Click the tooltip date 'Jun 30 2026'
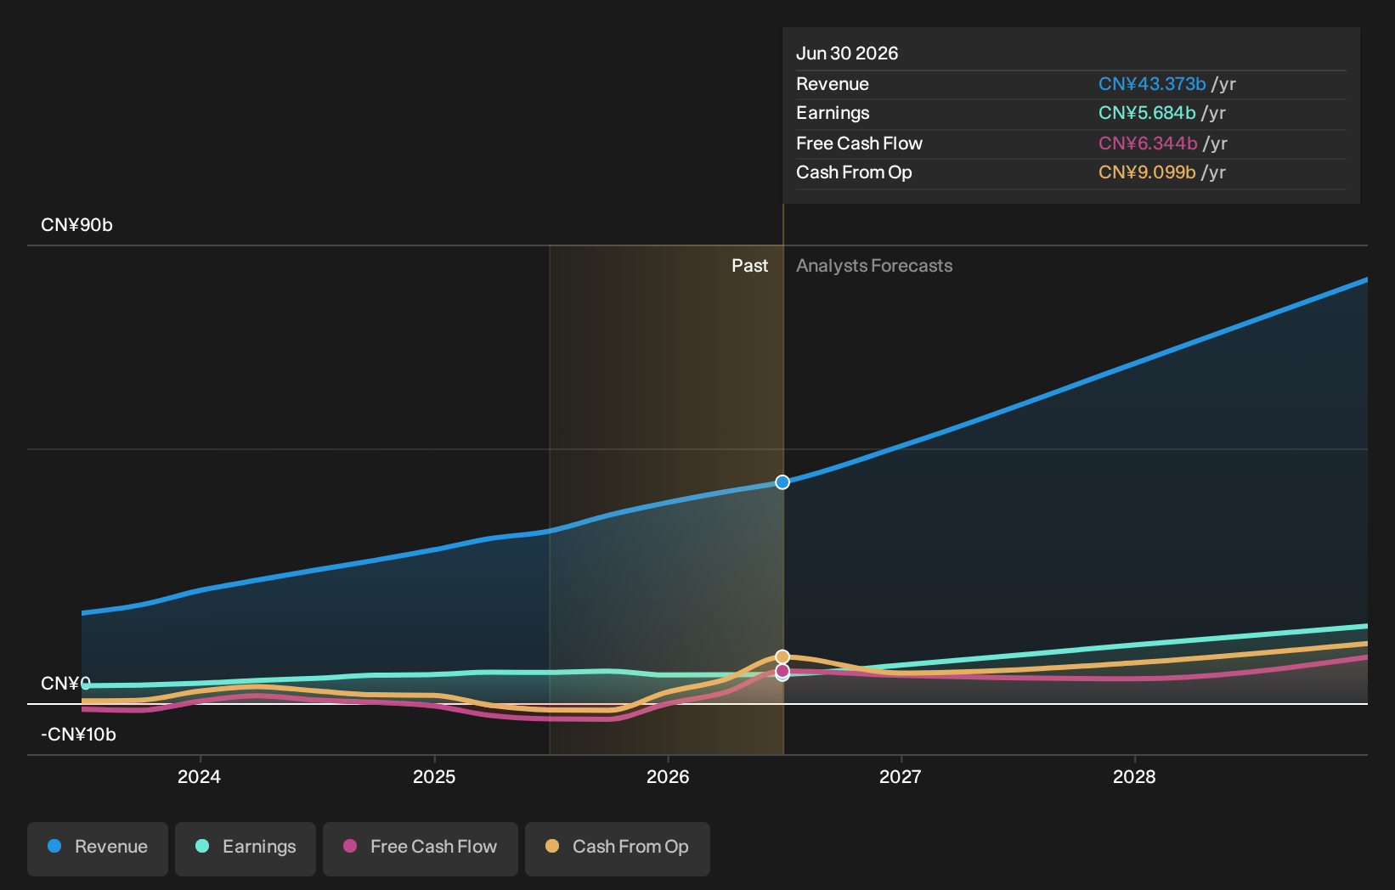 (847, 54)
